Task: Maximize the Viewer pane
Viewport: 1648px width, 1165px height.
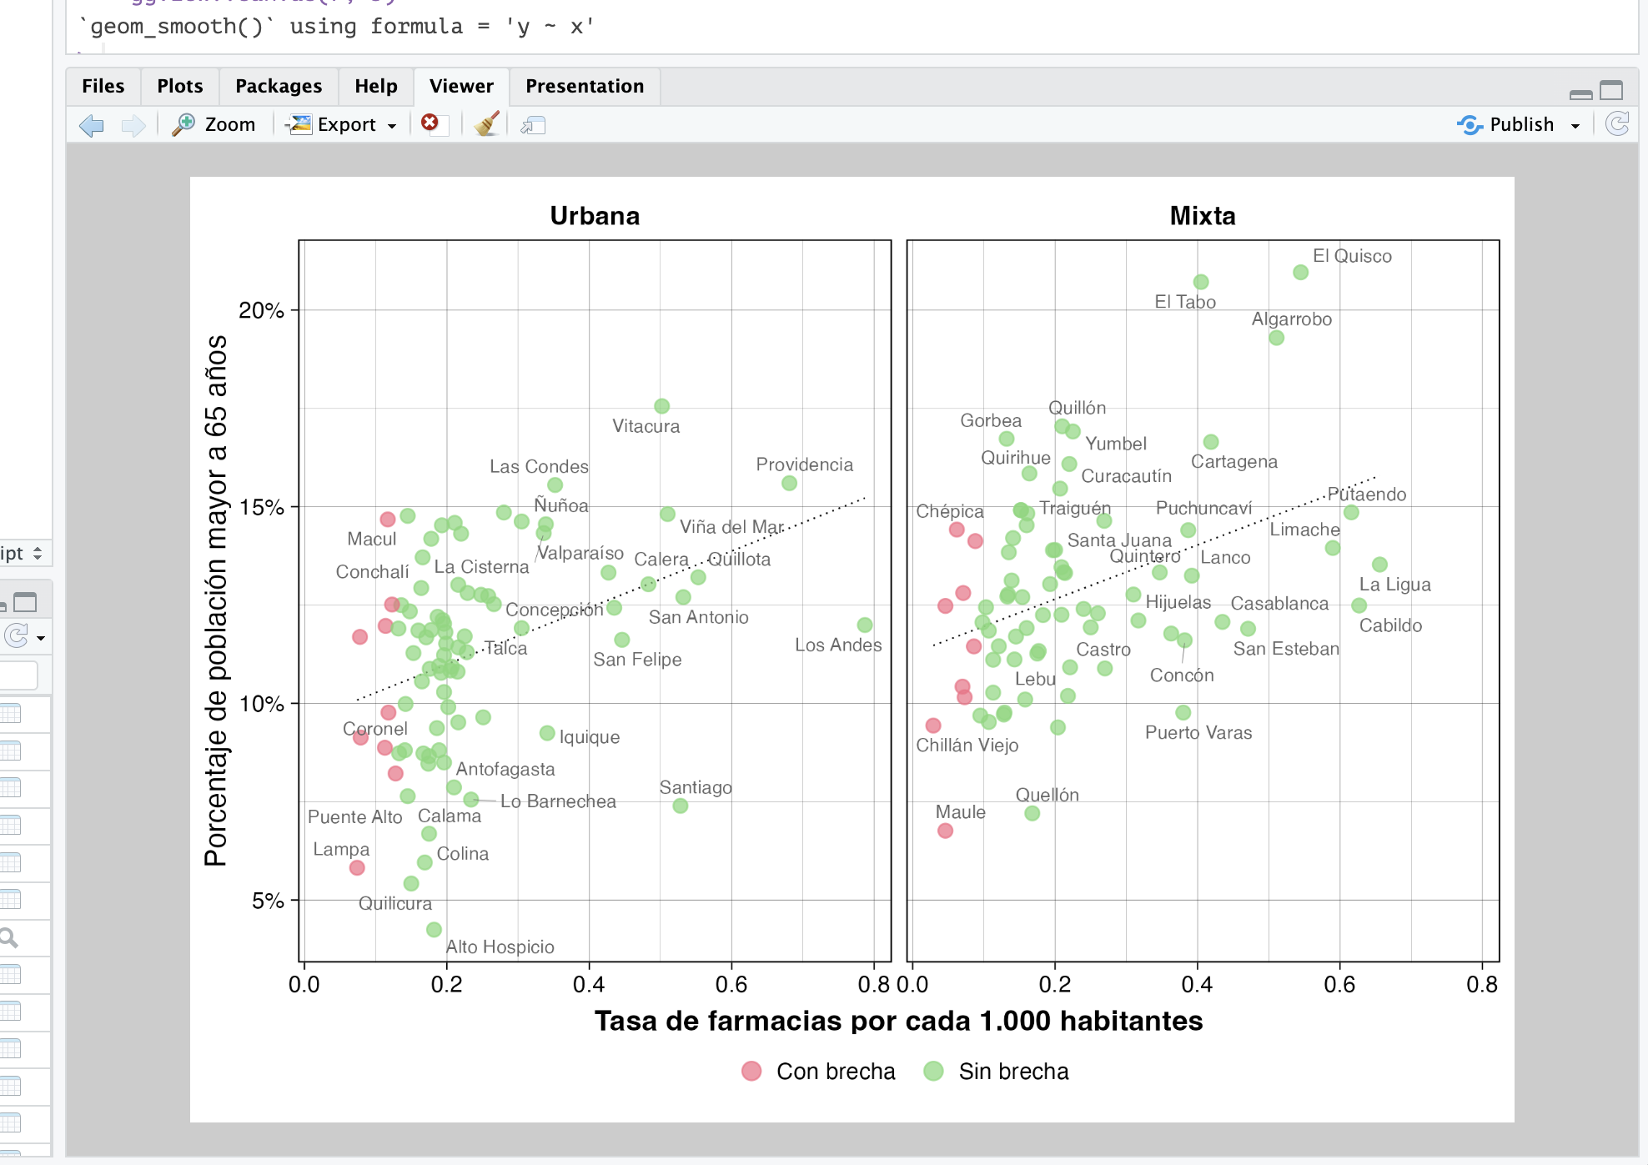Action: (x=1611, y=90)
